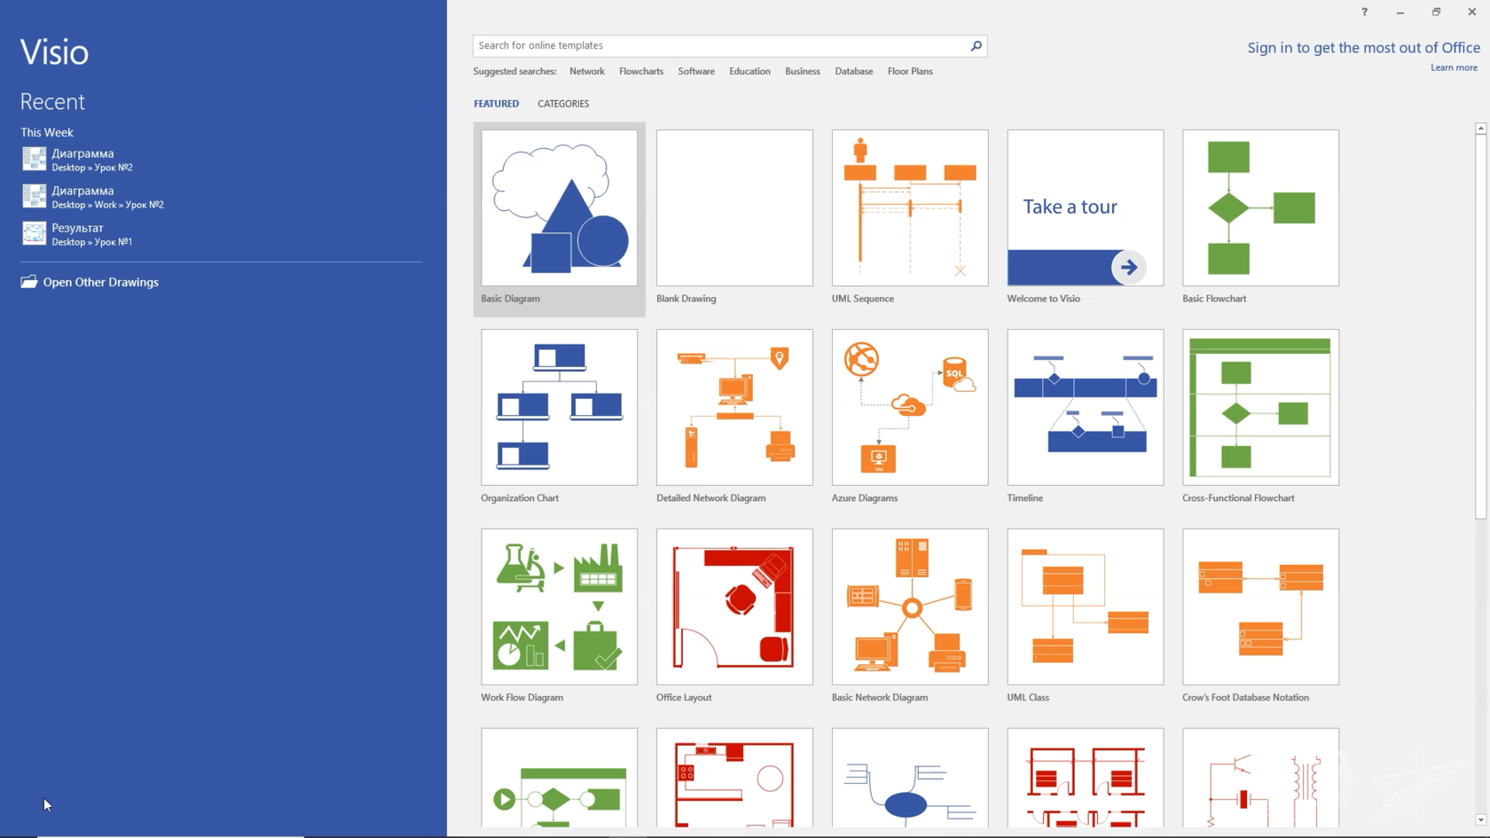
Task: Click the search magnifier icon
Action: click(x=976, y=45)
